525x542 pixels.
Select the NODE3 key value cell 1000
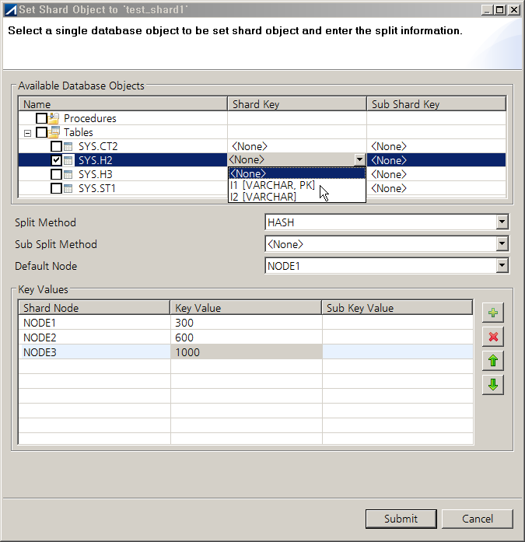click(x=246, y=352)
